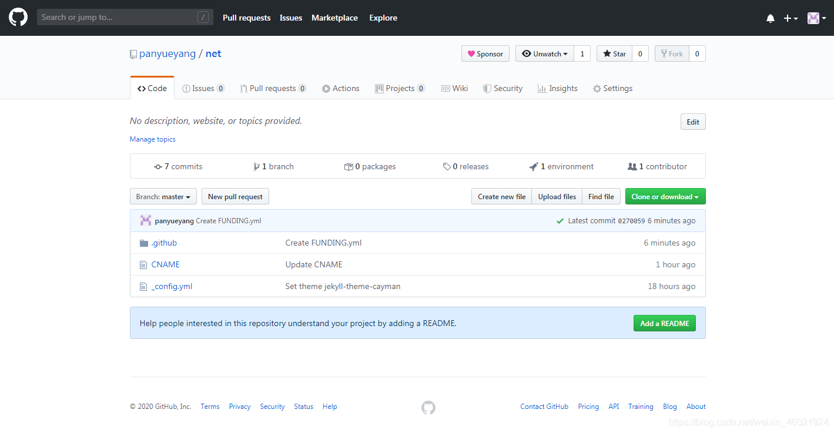
Task: Click the commit status green checkmark
Action: [560, 221]
